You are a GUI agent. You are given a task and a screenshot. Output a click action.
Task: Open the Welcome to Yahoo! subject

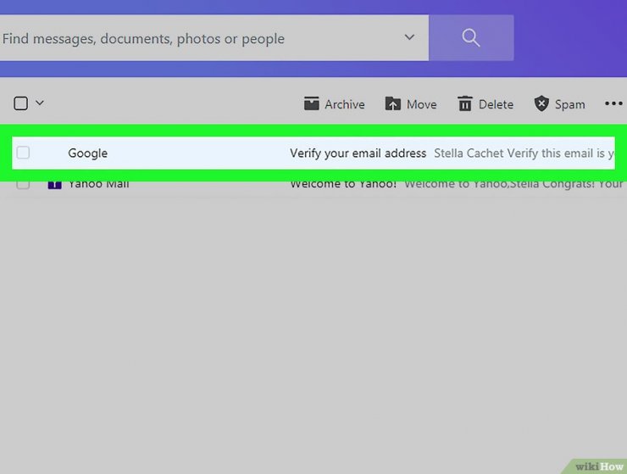pos(343,185)
